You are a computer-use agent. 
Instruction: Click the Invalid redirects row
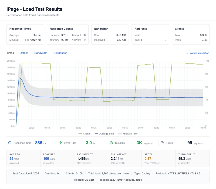click(150, 40)
